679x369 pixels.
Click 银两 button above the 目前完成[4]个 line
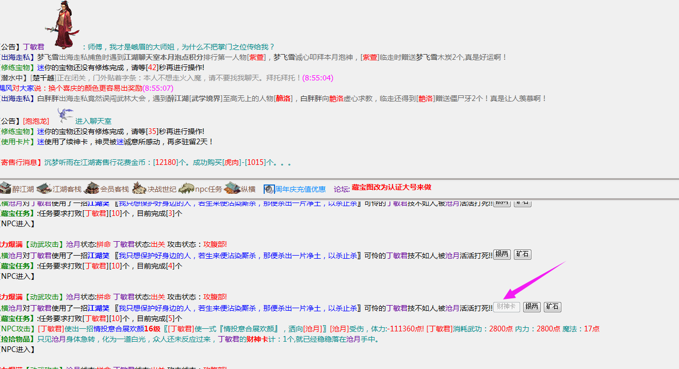pyautogui.click(x=502, y=255)
